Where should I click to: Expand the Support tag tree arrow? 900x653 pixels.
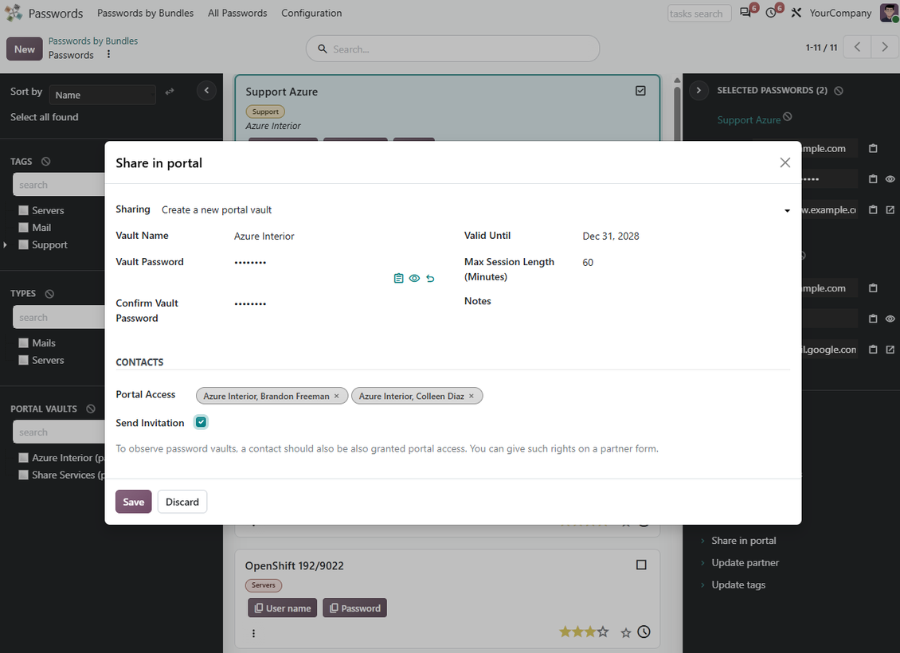tap(5, 245)
